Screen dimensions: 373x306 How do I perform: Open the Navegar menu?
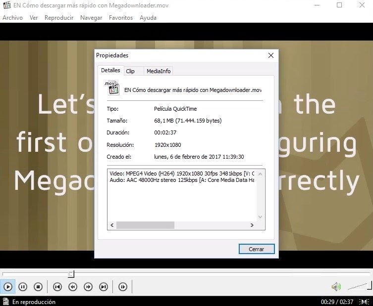click(91, 18)
